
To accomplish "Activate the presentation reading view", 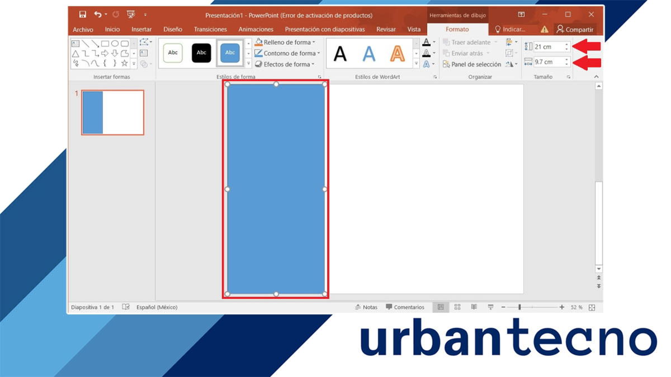I will pos(474,307).
